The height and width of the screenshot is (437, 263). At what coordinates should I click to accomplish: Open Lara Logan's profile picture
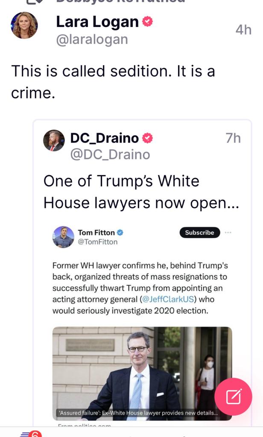pyautogui.click(x=24, y=26)
